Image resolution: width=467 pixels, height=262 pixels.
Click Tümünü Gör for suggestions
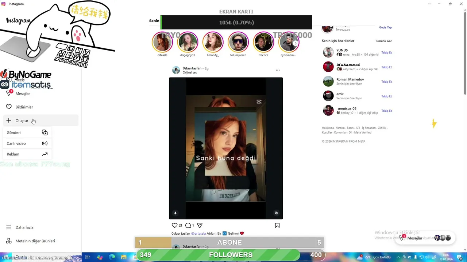tap(383, 41)
